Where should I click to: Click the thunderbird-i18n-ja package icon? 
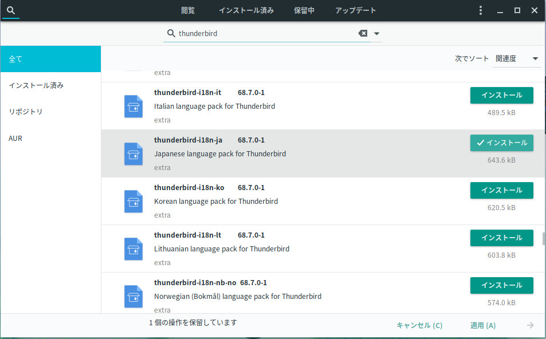133,154
